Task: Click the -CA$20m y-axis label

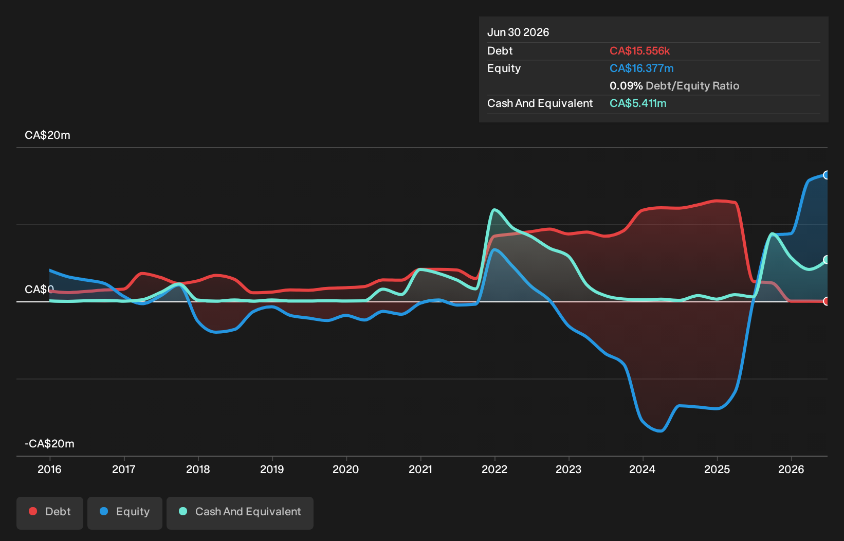Action: (x=49, y=444)
